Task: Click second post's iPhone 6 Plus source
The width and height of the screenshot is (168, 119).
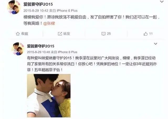Action: (x=67, y=52)
